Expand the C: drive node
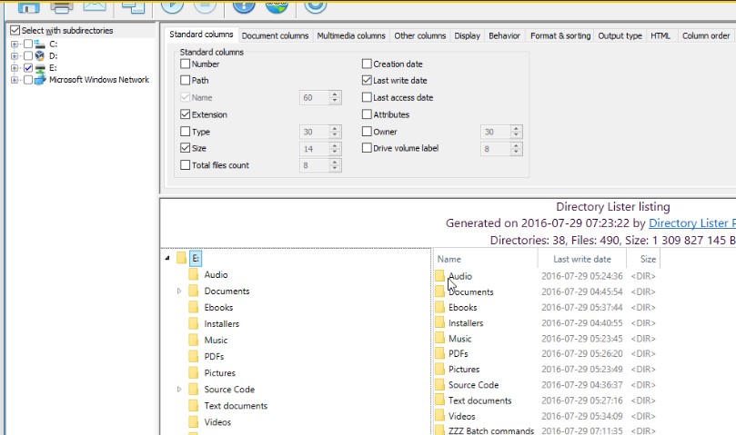 15,44
